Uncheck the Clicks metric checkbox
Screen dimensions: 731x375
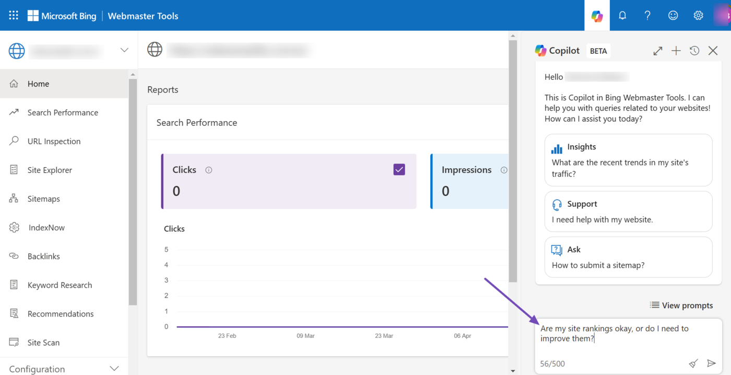tap(399, 170)
